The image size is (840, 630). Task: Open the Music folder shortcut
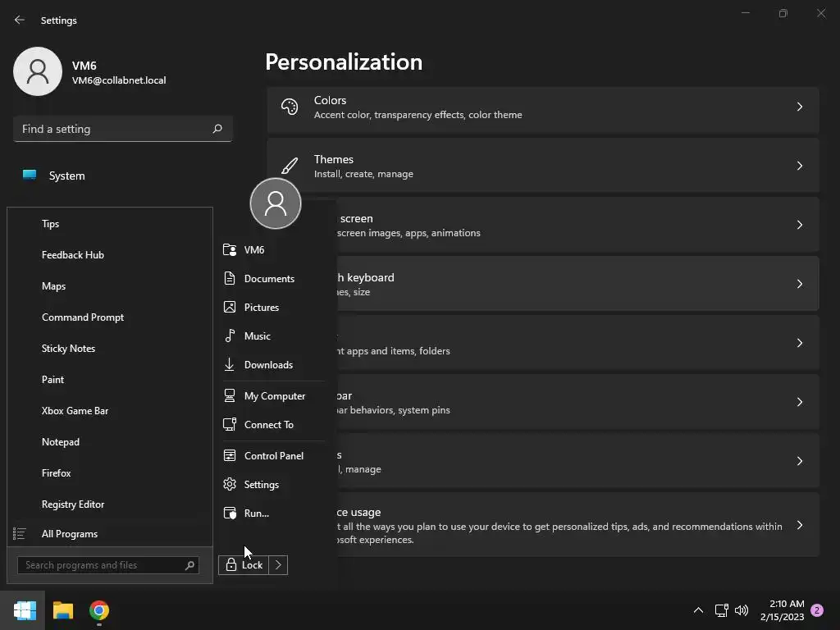coord(257,336)
